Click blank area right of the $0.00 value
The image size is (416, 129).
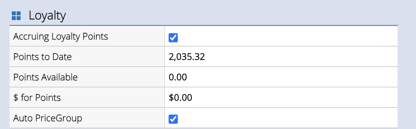pos(295,97)
